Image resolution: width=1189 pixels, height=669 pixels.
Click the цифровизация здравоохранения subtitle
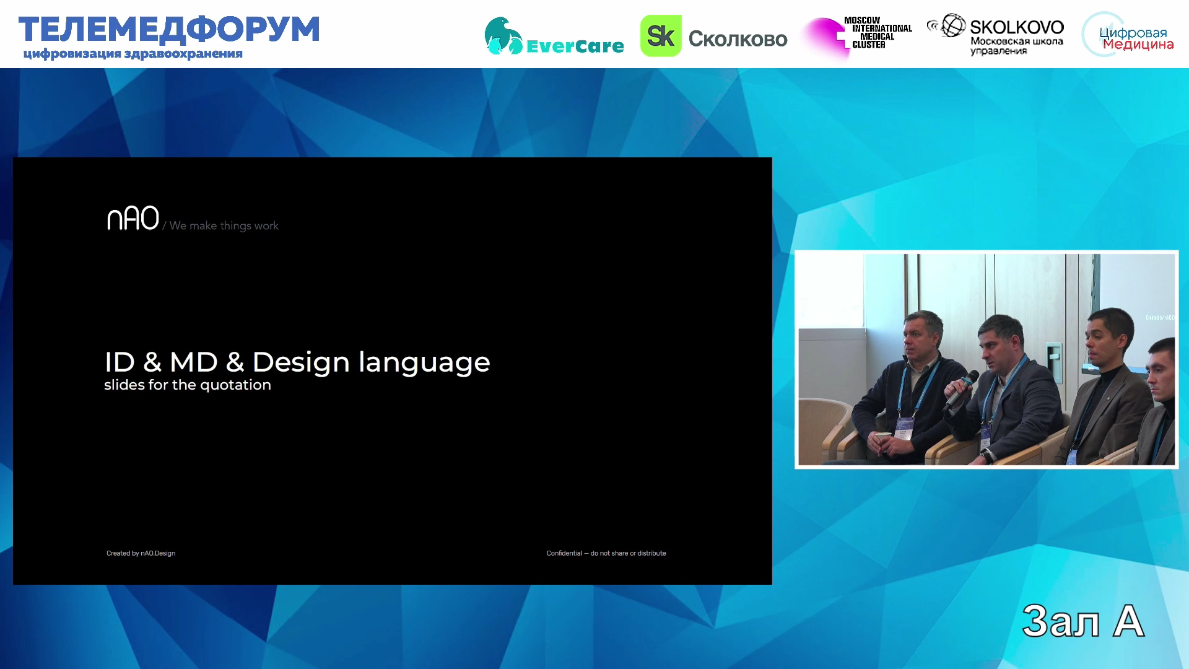pos(133,54)
